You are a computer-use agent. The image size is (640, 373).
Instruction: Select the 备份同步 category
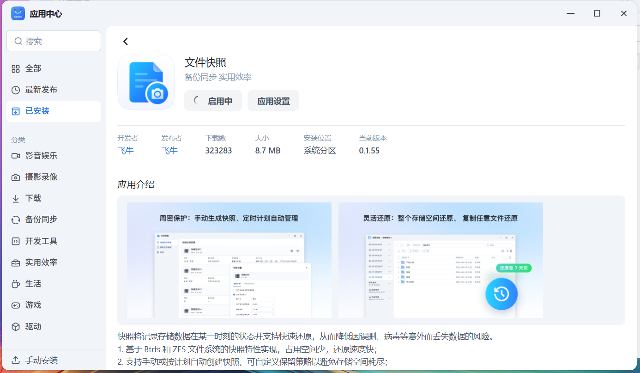(41, 220)
